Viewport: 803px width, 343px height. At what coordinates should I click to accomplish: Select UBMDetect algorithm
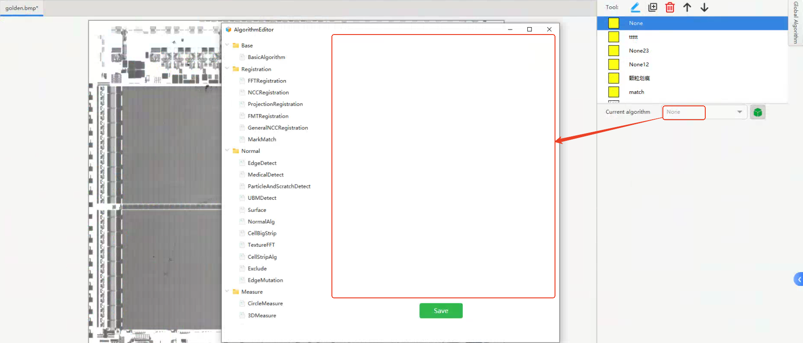click(262, 198)
